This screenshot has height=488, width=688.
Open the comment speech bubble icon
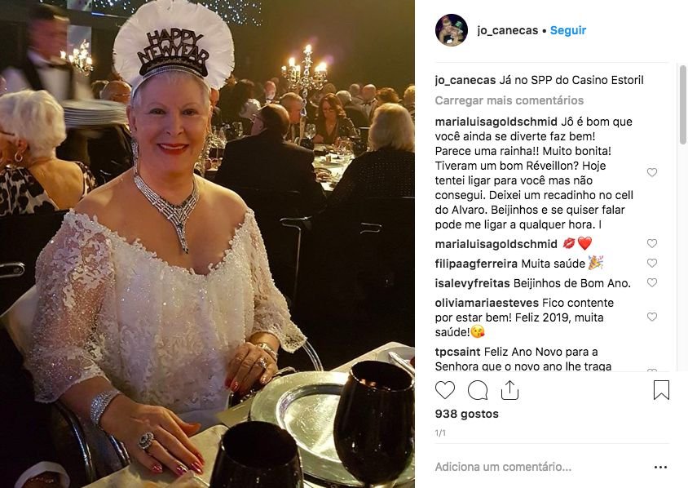[x=478, y=390]
